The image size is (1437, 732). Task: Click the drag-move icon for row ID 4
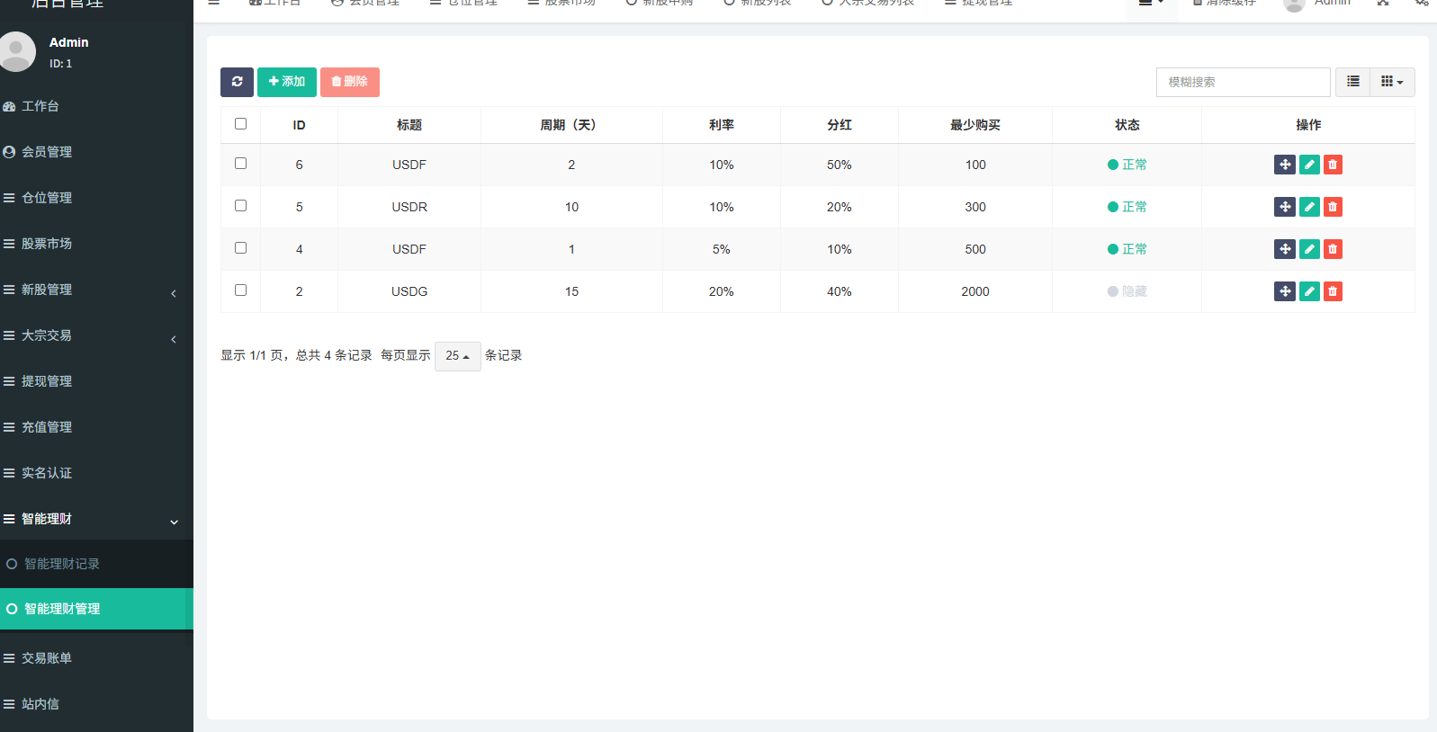pyautogui.click(x=1285, y=249)
